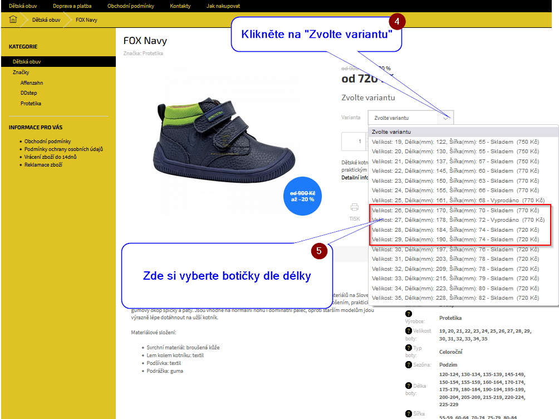
Task: Open 'Podmínky ochrany osobních údajů' link
Action: 63,149
